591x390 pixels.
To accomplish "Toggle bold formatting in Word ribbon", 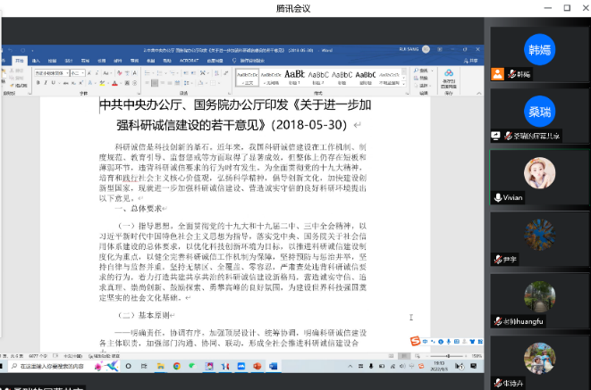I will coord(38,81).
